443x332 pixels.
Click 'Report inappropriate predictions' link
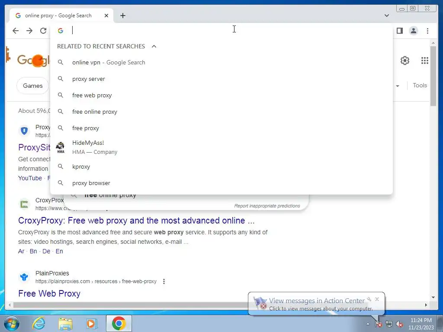(267, 206)
